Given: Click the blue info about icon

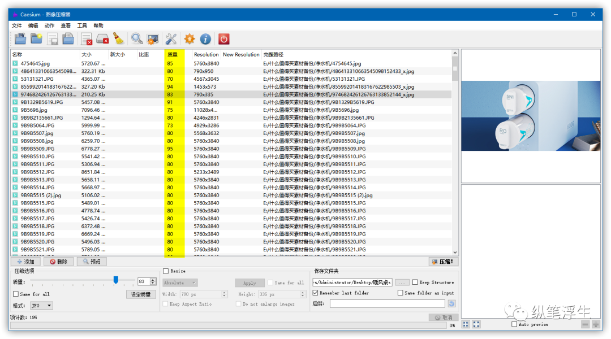Looking at the screenshot, I should click(x=205, y=39).
